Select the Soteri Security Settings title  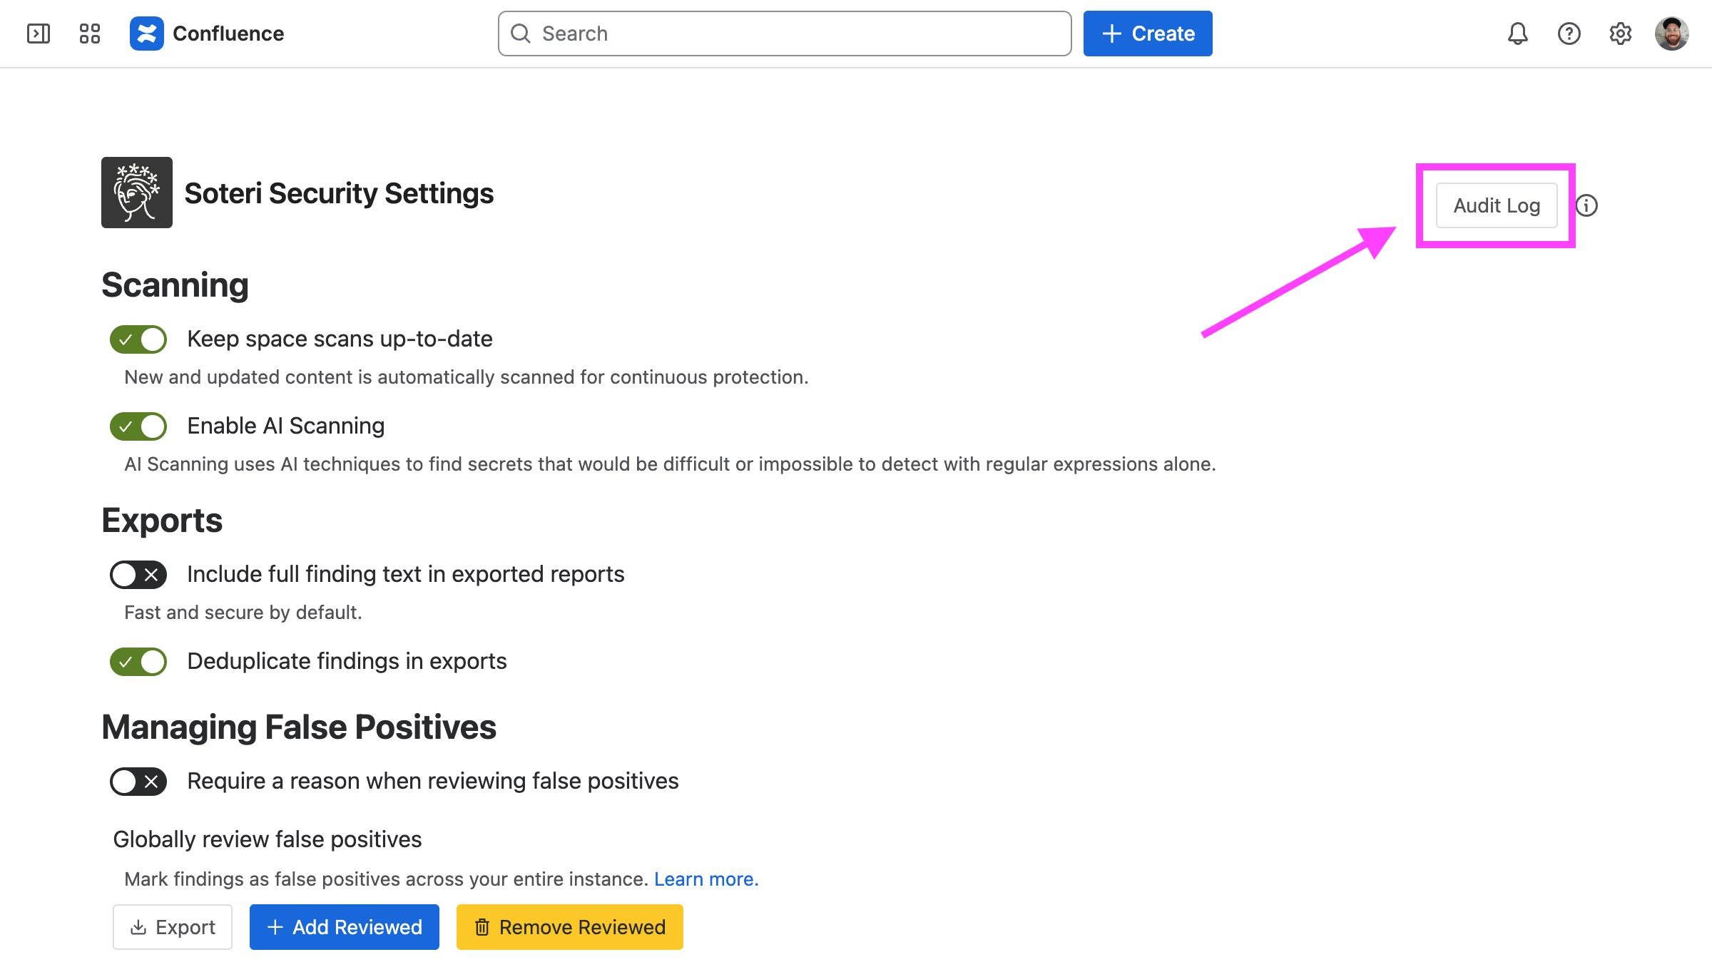point(339,193)
